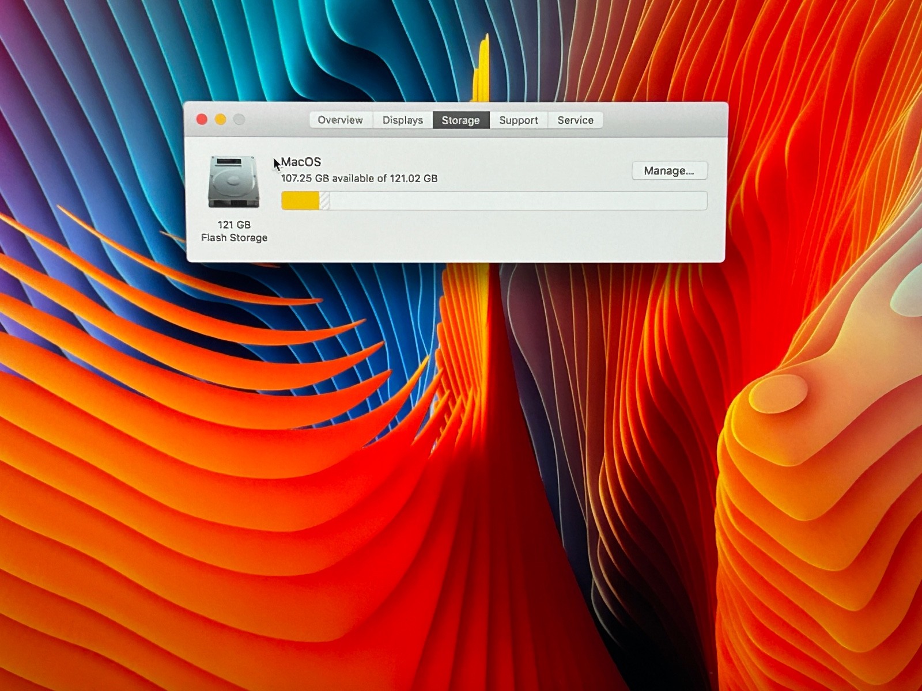Click the flash storage drive icon
The width and height of the screenshot is (922, 691).
[233, 181]
